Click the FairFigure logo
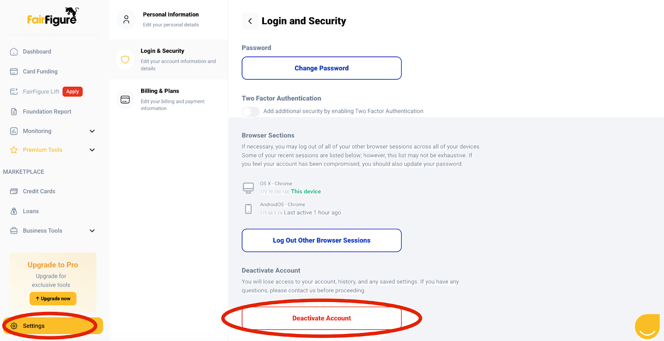This screenshot has width=664, height=341. point(53,17)
